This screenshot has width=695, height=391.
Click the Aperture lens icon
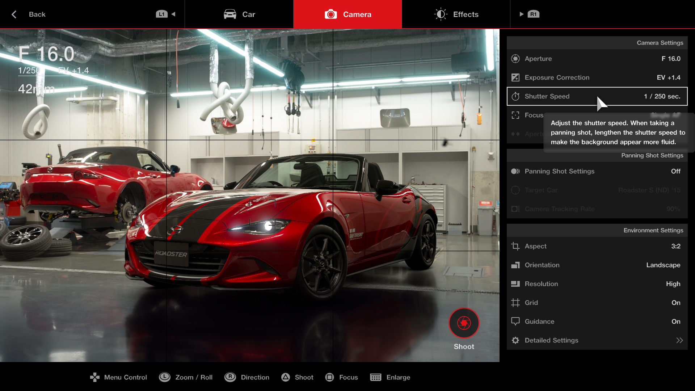pyautogui.click(x=515, y=59)
